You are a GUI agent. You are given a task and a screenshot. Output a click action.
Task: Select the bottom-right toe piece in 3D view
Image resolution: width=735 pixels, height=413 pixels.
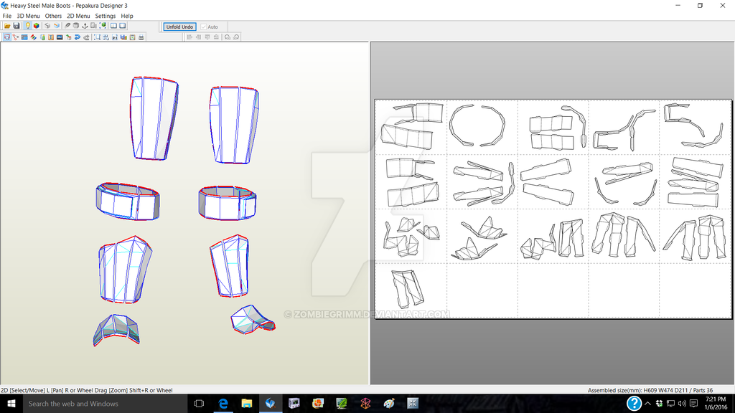pos(252,319)
